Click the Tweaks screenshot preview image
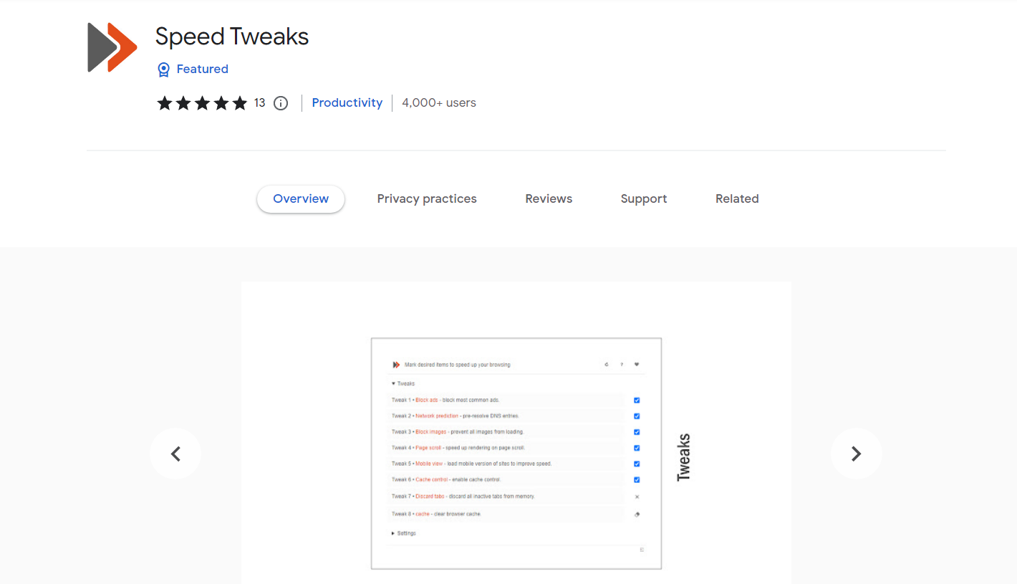Viewport: 1017px width, 584px height. pyautogui.click(x=516, y=454)
